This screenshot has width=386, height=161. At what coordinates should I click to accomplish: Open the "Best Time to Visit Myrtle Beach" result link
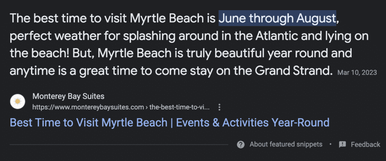point(170,122)
